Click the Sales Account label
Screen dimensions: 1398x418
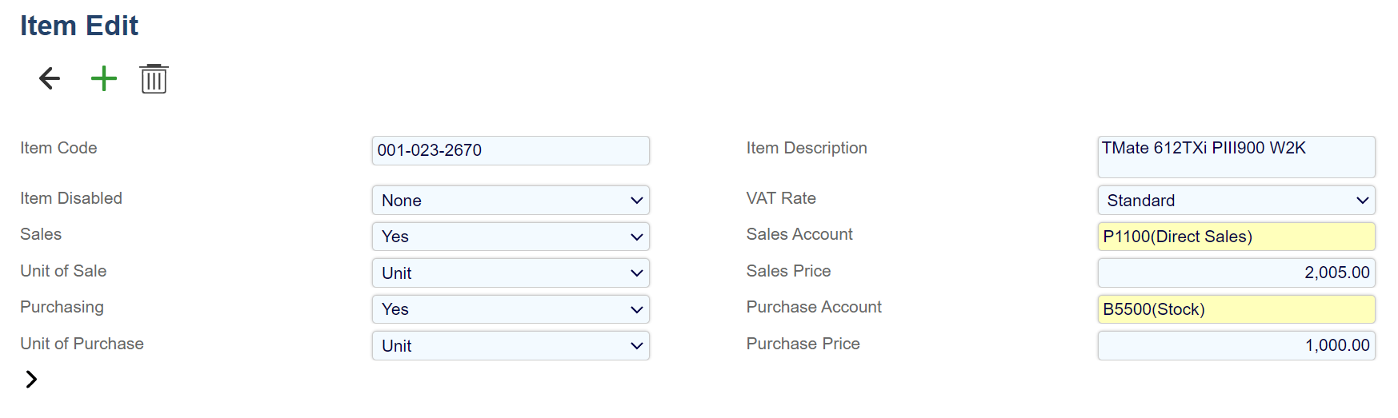pyautogui.click(x=799, y=234)
